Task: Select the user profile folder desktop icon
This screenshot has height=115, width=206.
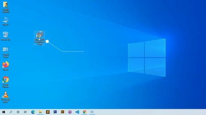Action: click(5, 7)
